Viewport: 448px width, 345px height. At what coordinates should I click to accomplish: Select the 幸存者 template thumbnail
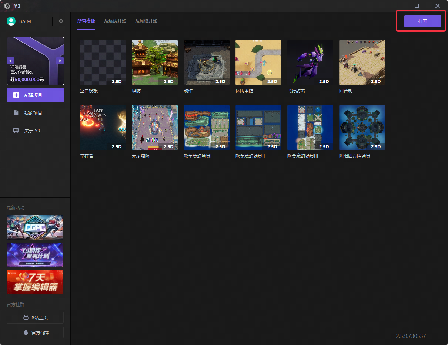[x=103, y=128]
